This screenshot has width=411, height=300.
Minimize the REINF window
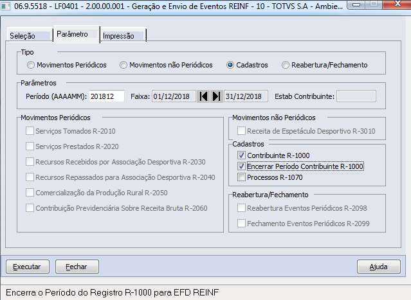(356, 4)
